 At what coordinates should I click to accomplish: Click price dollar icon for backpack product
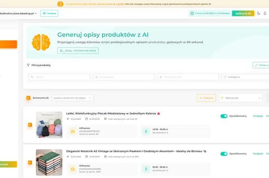[146, 131]
